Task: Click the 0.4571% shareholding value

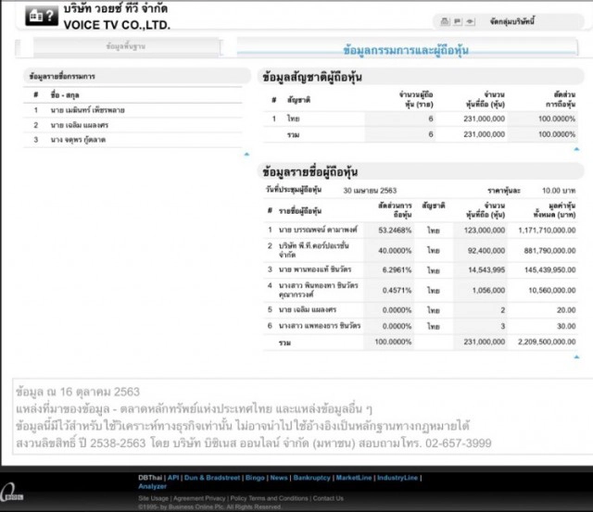Action: click(397, 290)
